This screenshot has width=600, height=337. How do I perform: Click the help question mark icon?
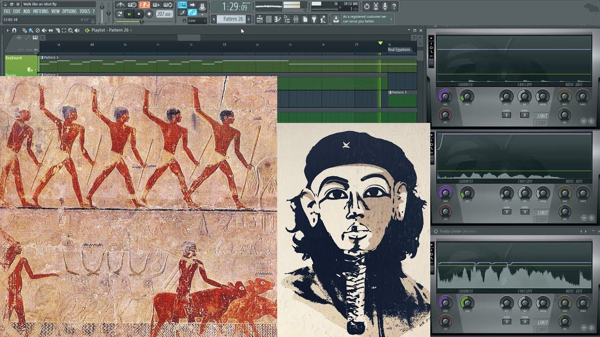tap(394, 7)
